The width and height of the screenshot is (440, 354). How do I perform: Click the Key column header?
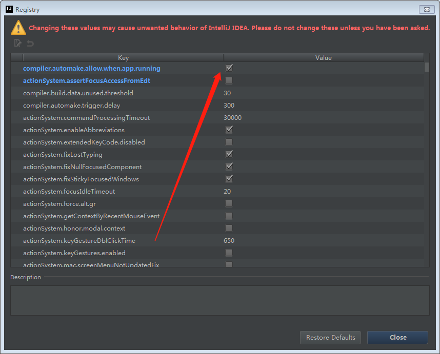pos(123,58)
